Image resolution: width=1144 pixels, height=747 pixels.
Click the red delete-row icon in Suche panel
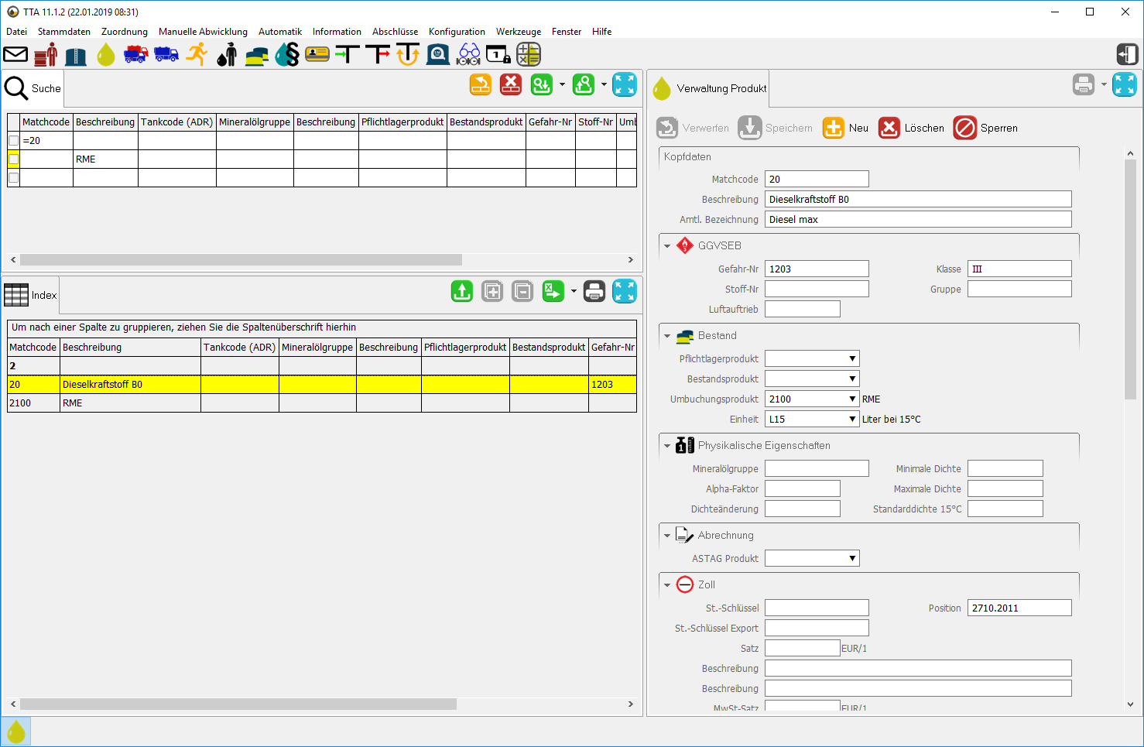511,84
